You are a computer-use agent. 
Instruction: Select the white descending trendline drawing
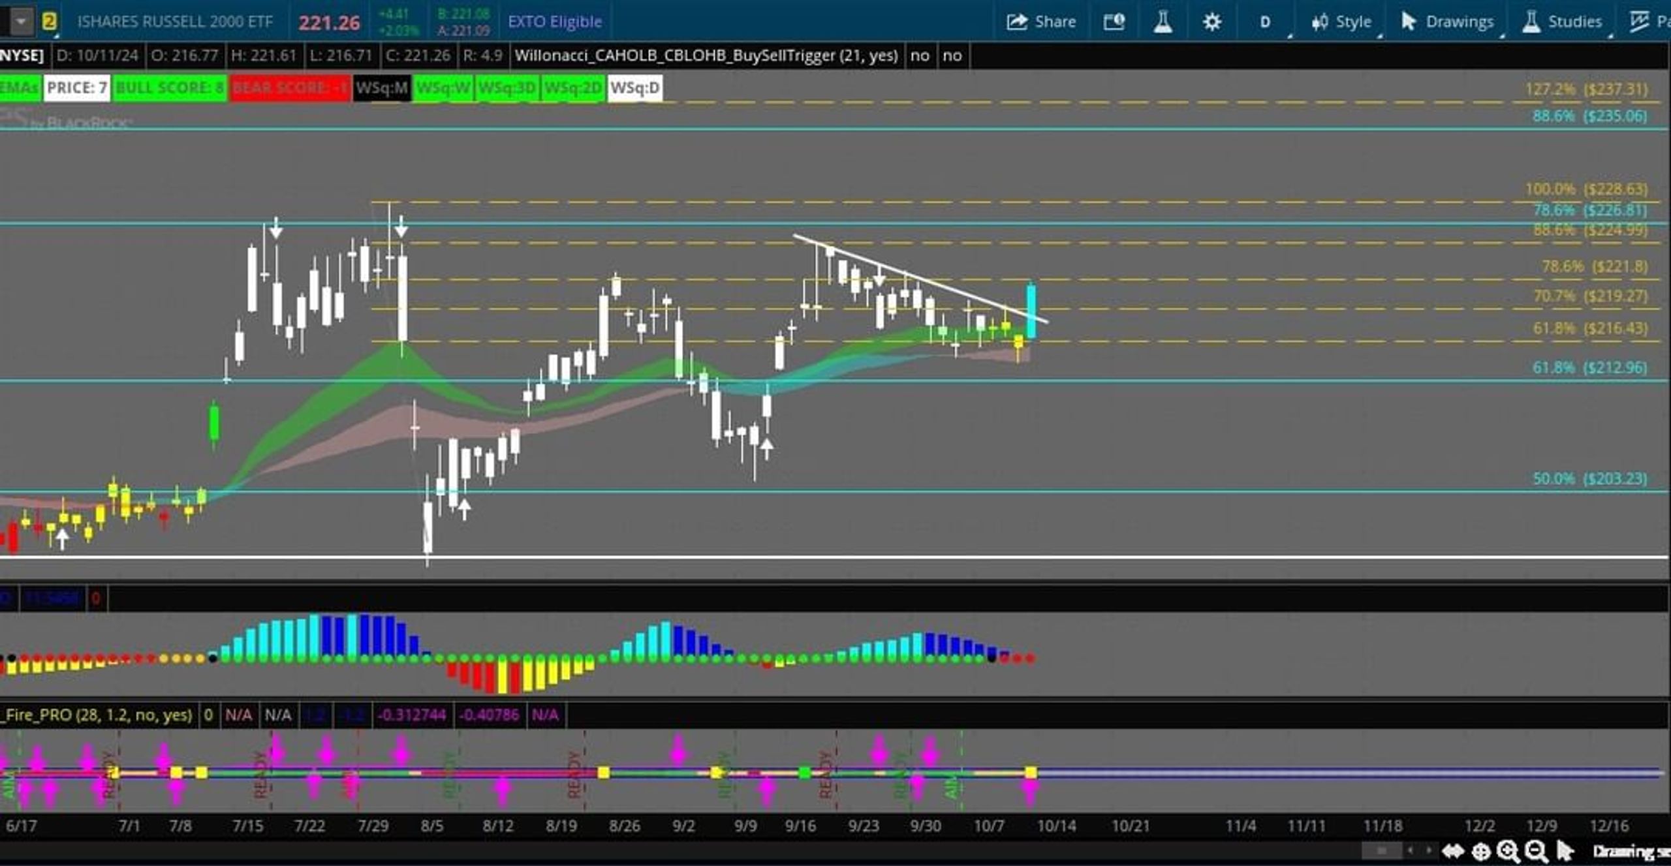pyautogui.click(x=921, y=279)
